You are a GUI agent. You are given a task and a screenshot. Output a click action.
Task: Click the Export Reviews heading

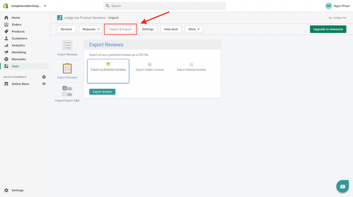(106, 45)
